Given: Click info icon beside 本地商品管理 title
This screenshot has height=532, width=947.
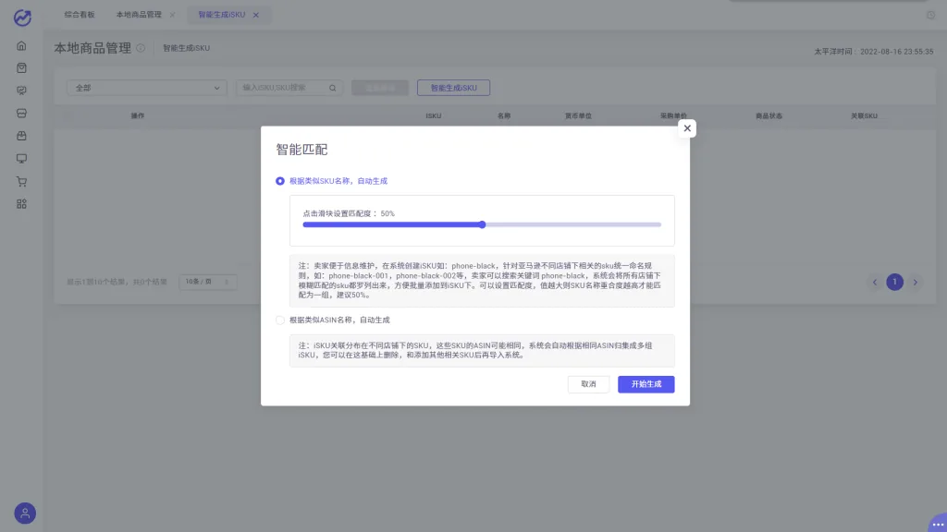Looking at the screenshot, I should tap(141, 48).
